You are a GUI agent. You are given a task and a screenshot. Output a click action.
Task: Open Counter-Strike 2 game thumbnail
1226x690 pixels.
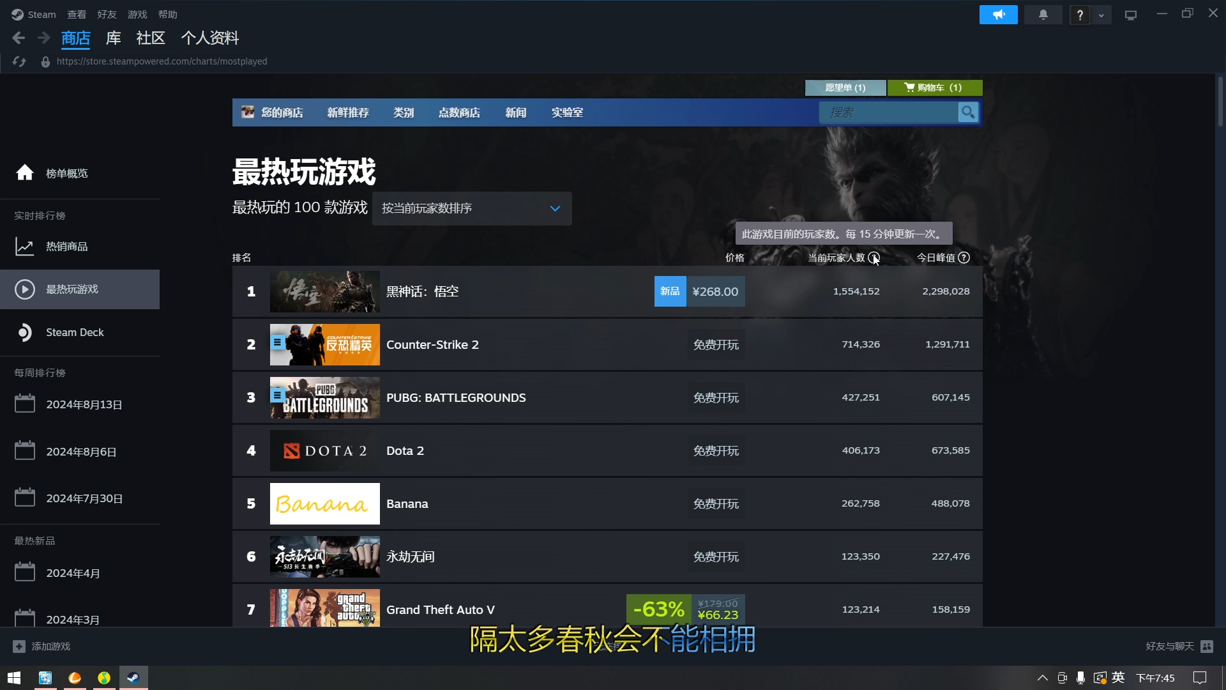pos(325,344)
